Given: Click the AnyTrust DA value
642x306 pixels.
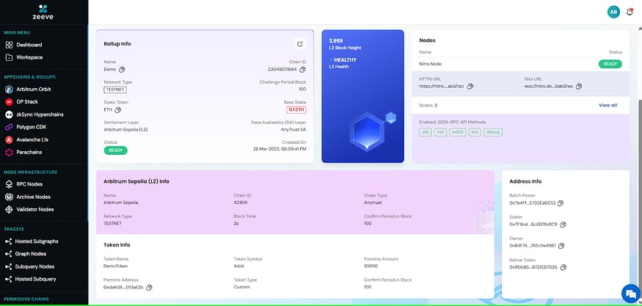Looking at the screenshot, I should 292,130.
